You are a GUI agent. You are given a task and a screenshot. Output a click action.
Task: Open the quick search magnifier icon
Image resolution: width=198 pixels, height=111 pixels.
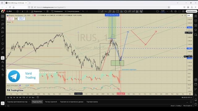click(171, 11)
